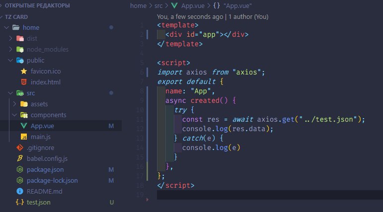Viewport: 383px width, 212px height.
Task: Click the node_modules folder icon
Action: [20, 49]
